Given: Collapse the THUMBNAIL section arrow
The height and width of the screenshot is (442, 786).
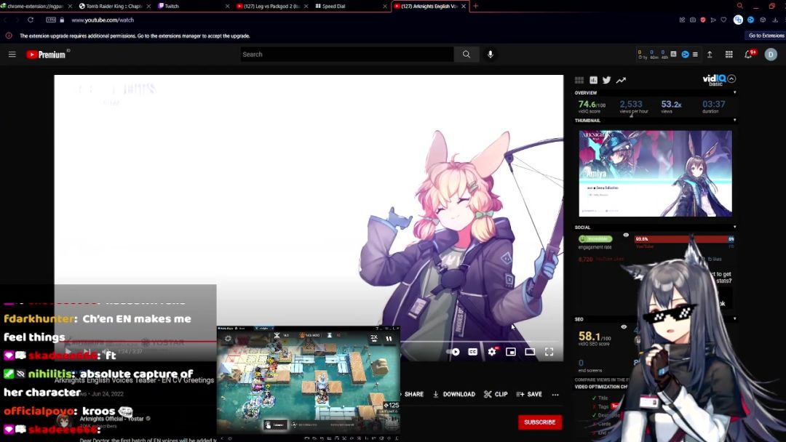Looking at the screenshot, I should click(x=735, y=120).
